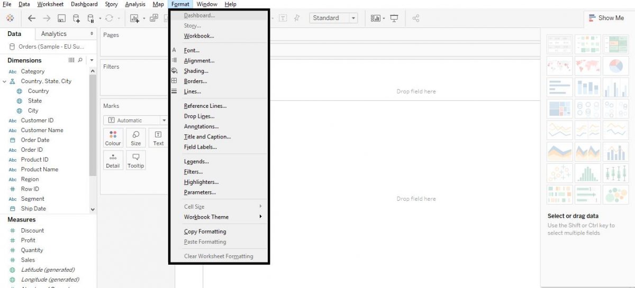The image size is (635, 288).
Task: Click the Tooltip button on Marks card
Action: point(136,160)
